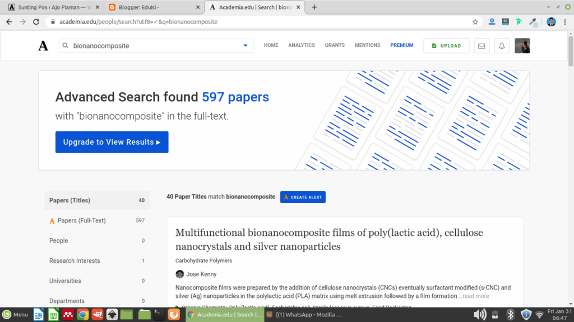The width and height of the screenshot is (574, 322).
Task: Click the address bar URL
Action: [138, 22]
